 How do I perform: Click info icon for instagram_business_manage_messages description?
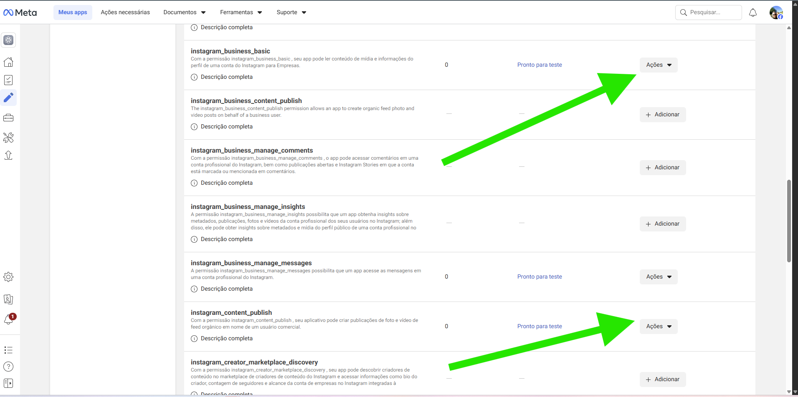pos(194,289)
